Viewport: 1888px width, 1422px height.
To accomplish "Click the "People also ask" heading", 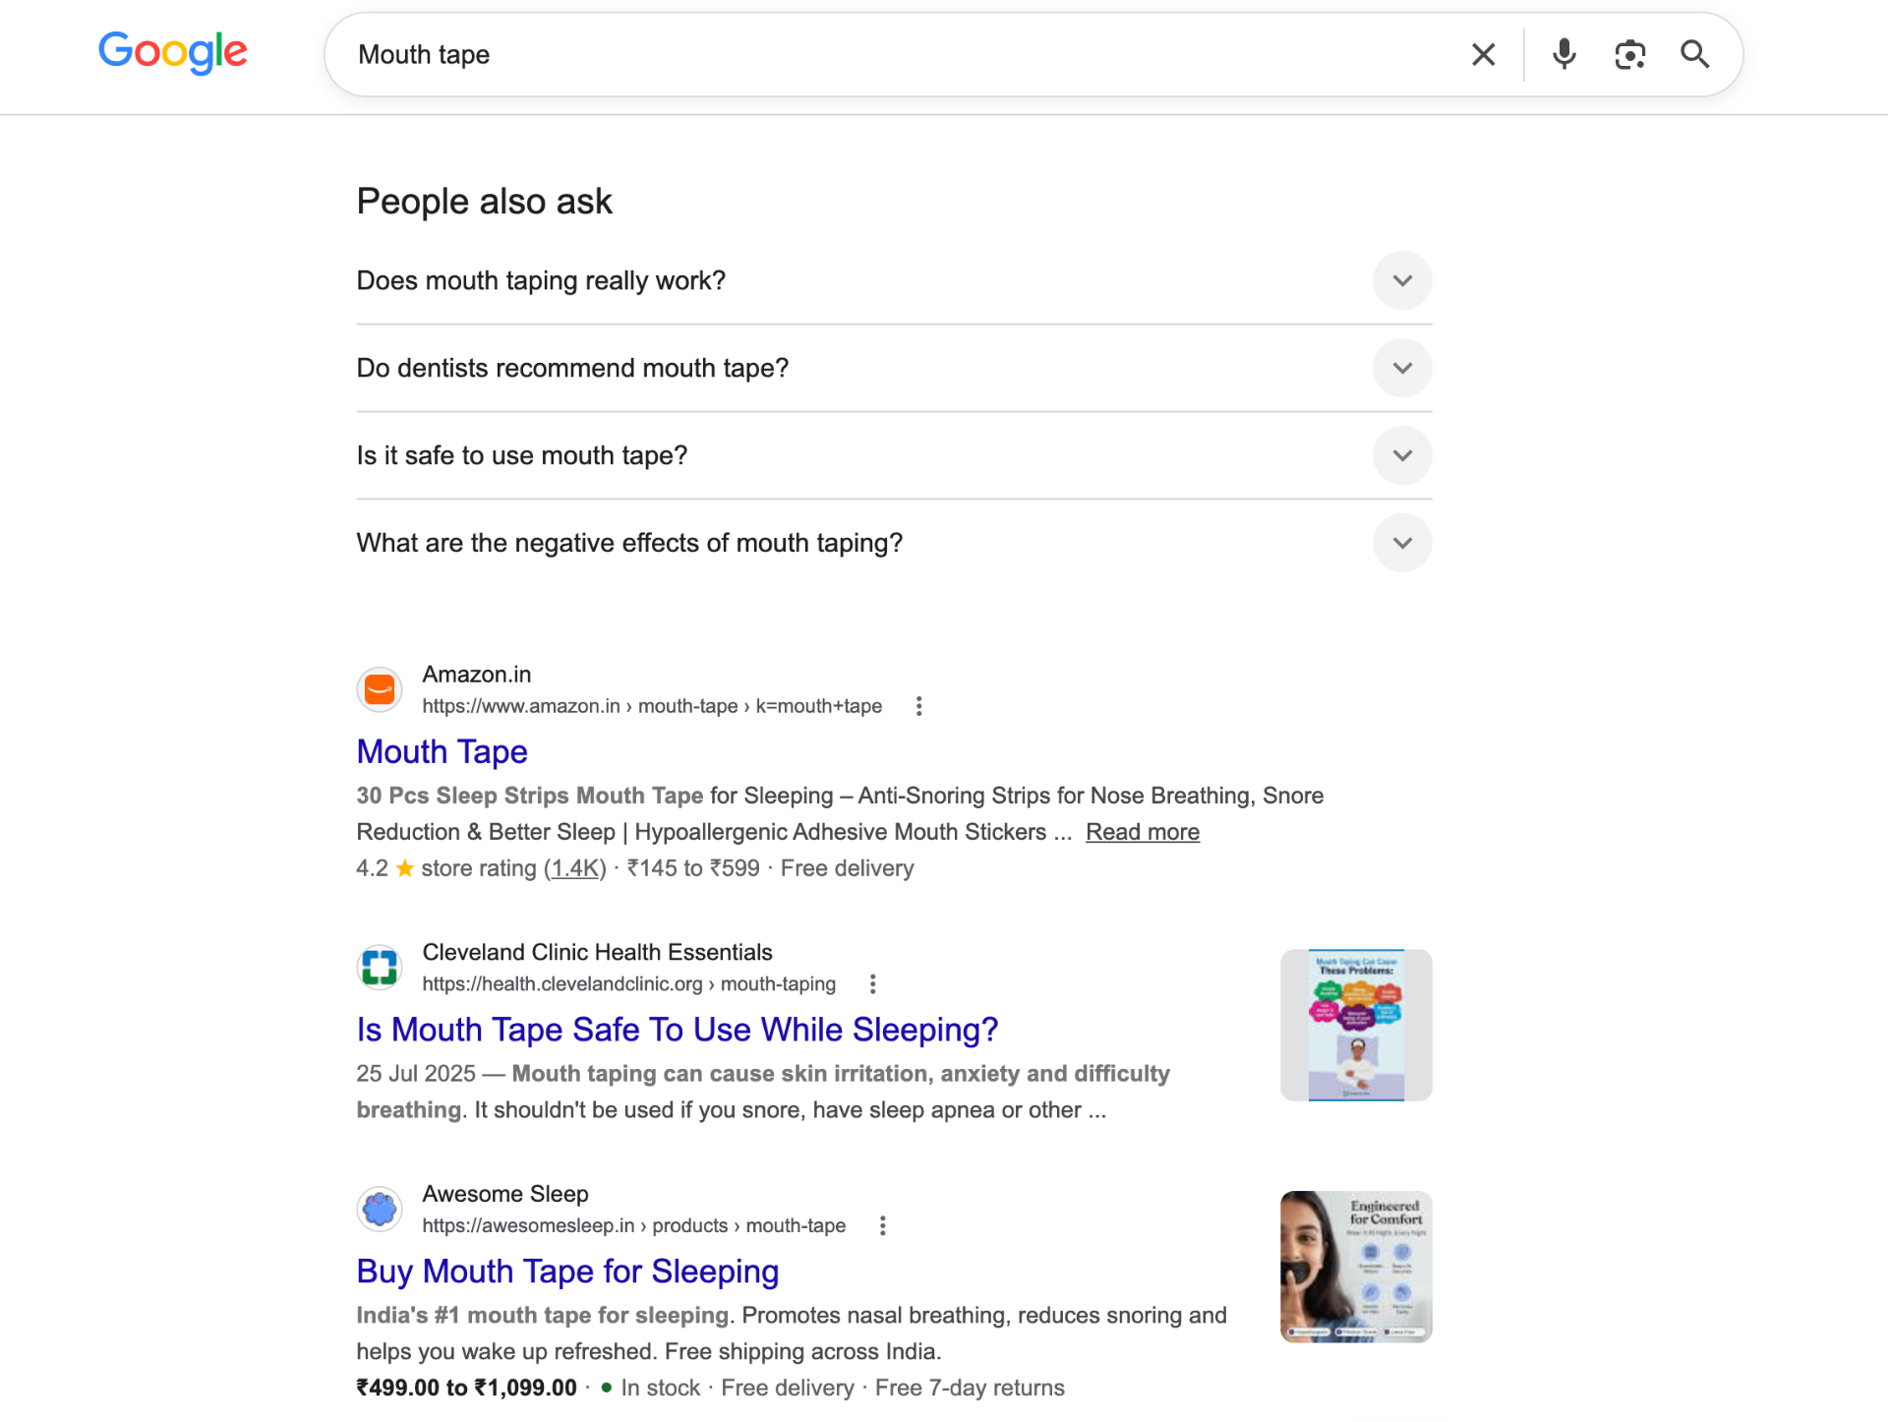I will point(484,202).
